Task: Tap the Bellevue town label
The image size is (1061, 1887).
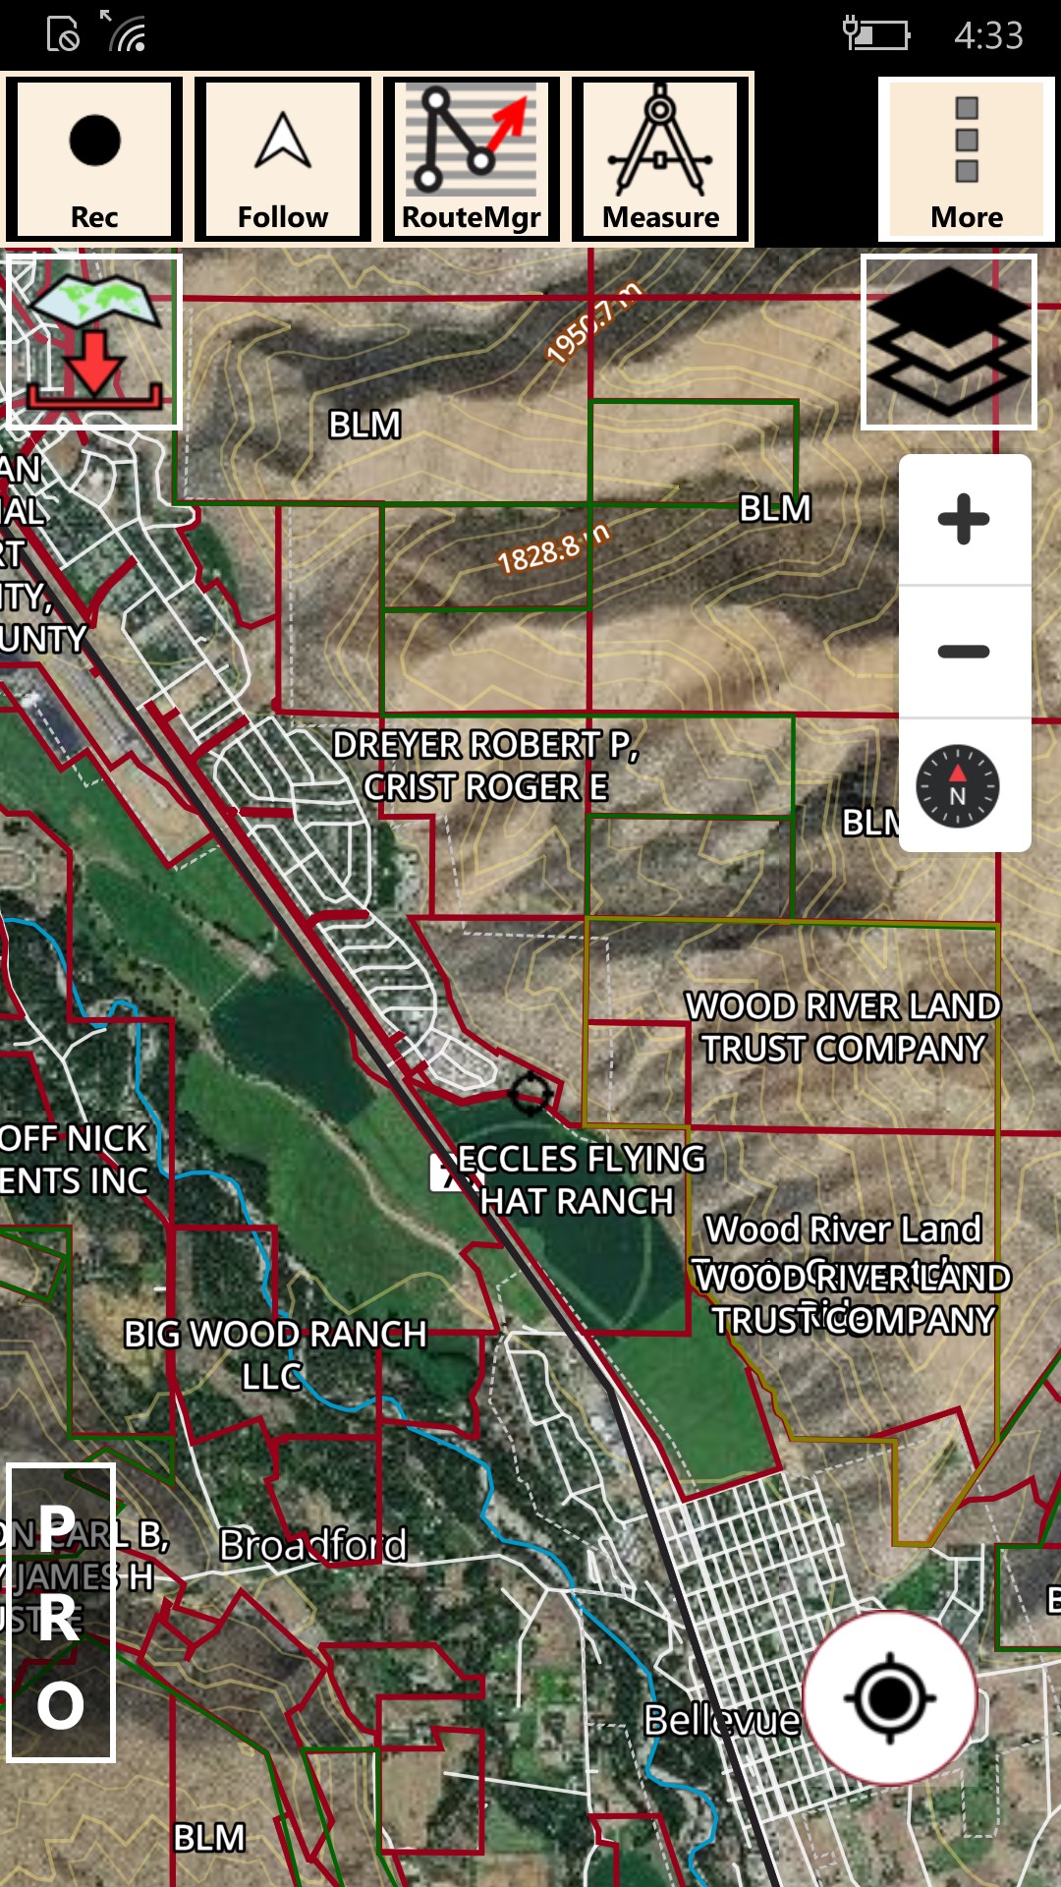Action: [x=721, y=1720]
